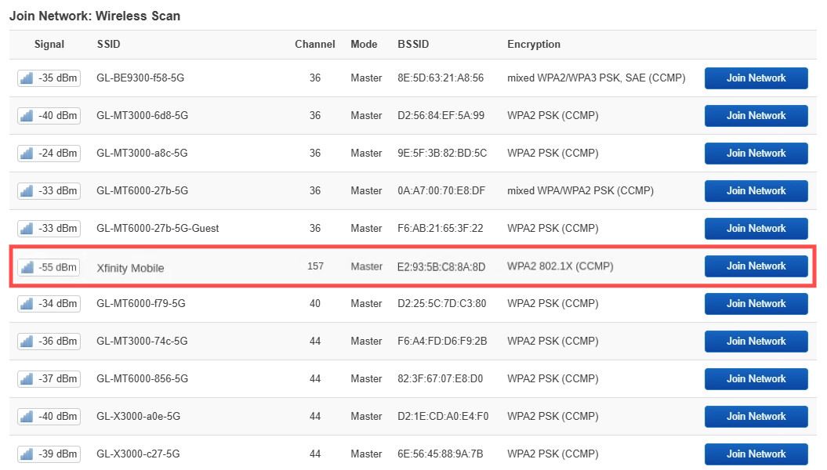Join Network for GL-X3000-c27-5G
Viewport: 827px width, 470px height.
pos(756,454)
